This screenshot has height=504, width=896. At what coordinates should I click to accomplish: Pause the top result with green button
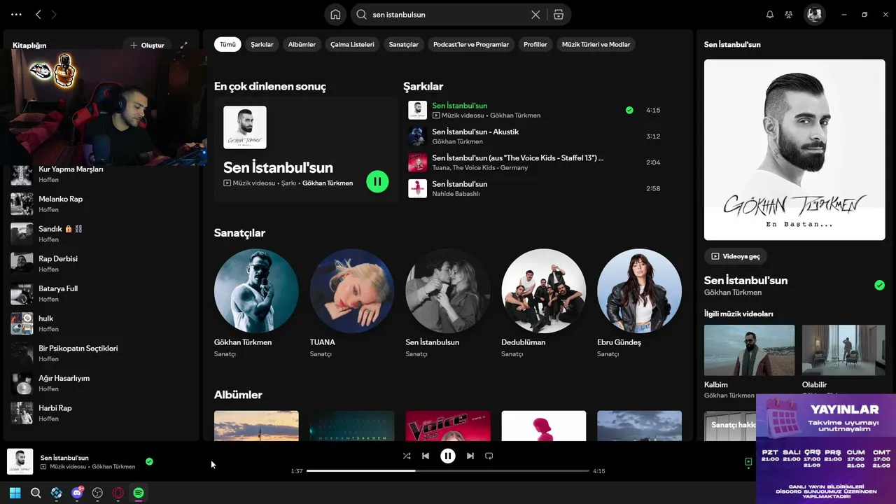click(x=377, y=181)
